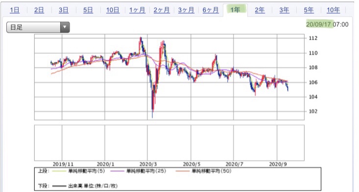Click the 単純移動平均(5) legend entry

(87, 171)
